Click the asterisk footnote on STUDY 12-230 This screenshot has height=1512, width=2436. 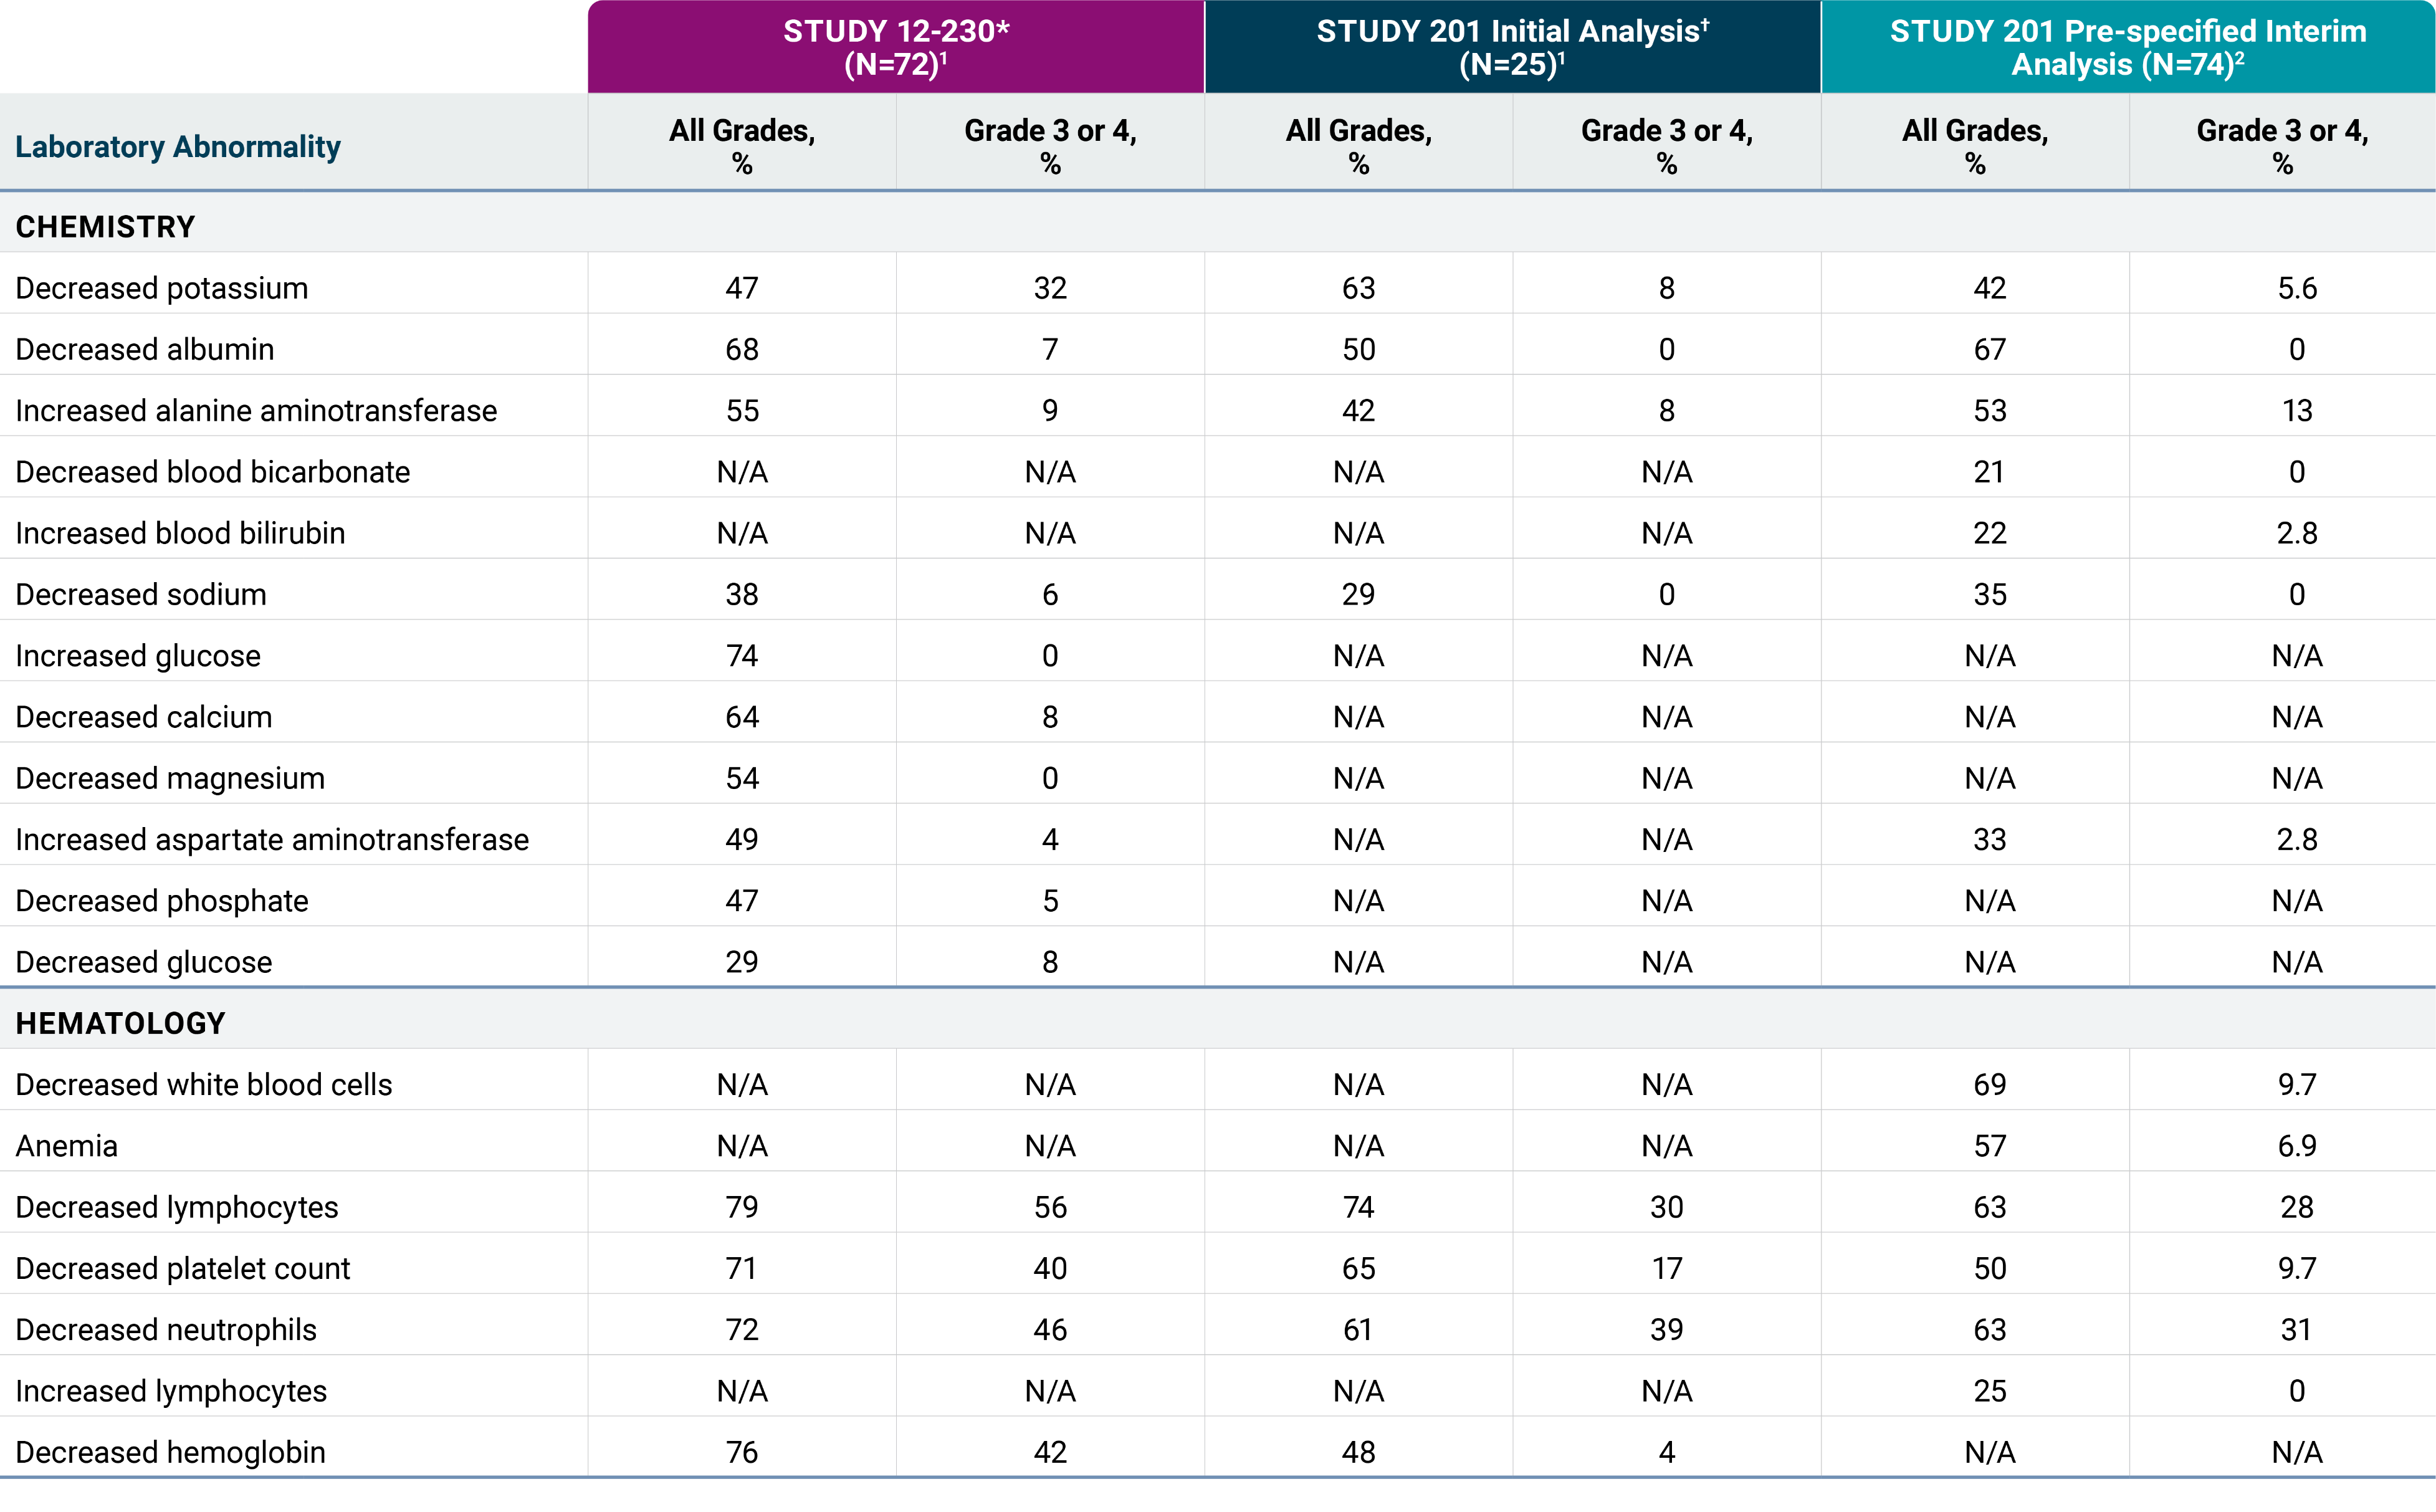point(1005,29)
